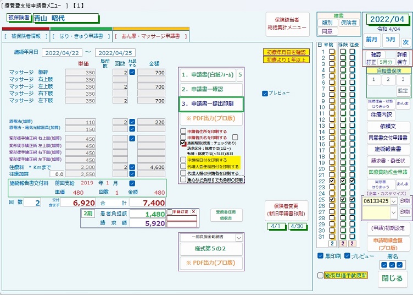The width and height of the screenshot is (413, 295).
Task: Uncheck day 25 往療 checkbox
Action: (x=352, y=199)
